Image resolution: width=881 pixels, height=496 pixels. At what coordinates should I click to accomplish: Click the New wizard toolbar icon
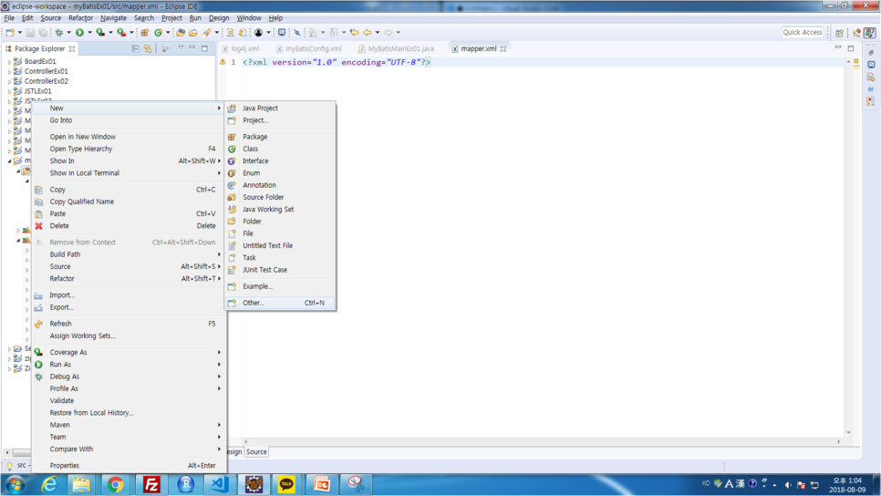[x=9, y=33]
